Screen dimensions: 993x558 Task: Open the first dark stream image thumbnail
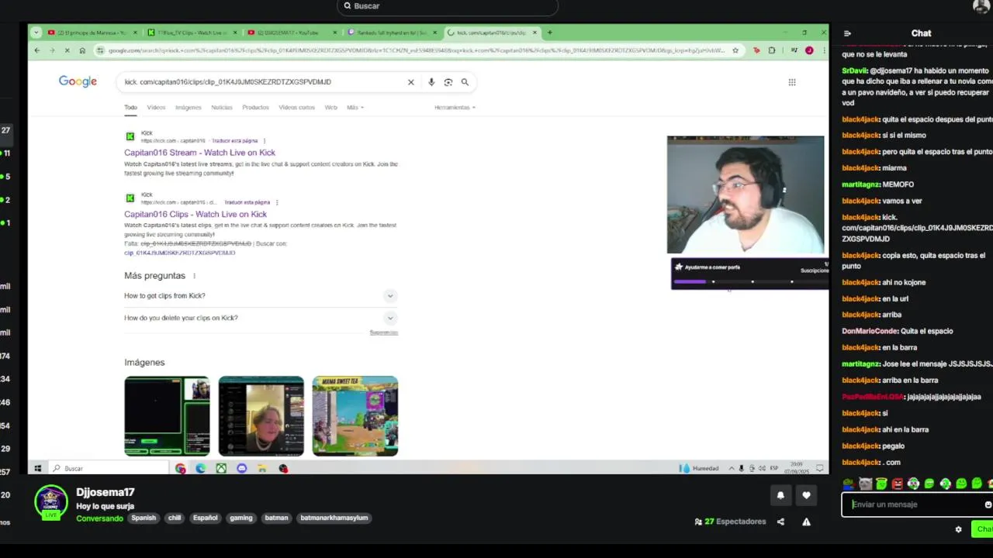pyautogui.click(x=167, y=416)
